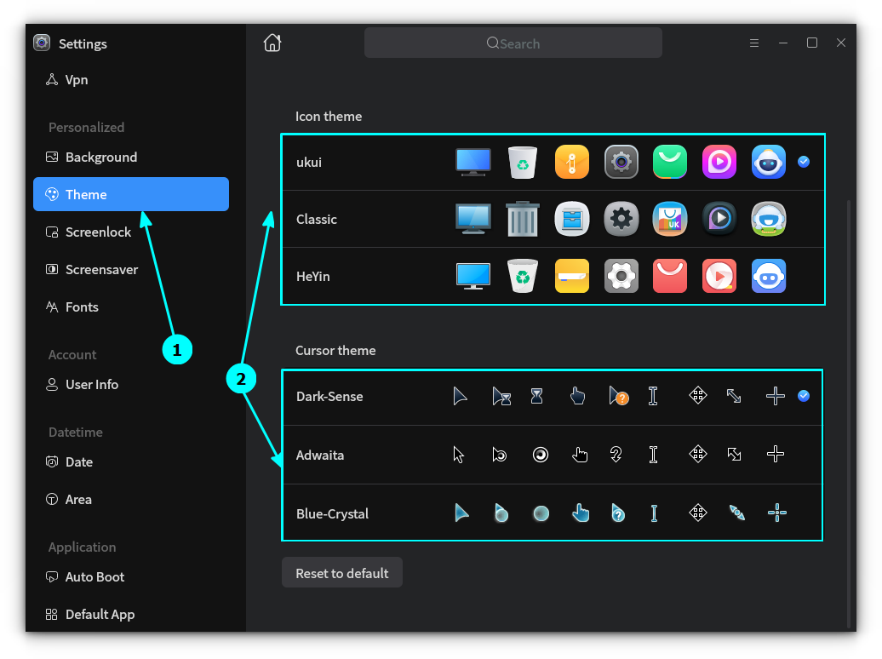Select the ukui icon theme checkmark
The width and height of the screenshot is (882, 659).
(x=804, y=162)
